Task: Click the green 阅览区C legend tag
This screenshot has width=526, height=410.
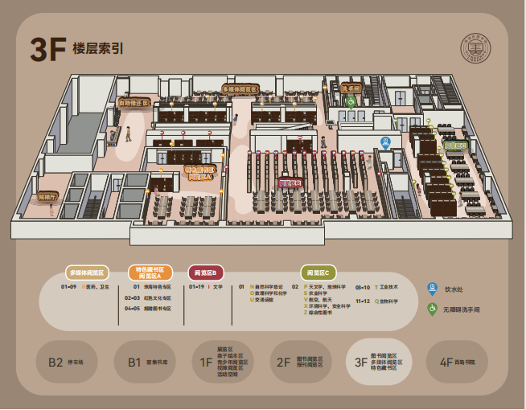Action: [319, 272]
